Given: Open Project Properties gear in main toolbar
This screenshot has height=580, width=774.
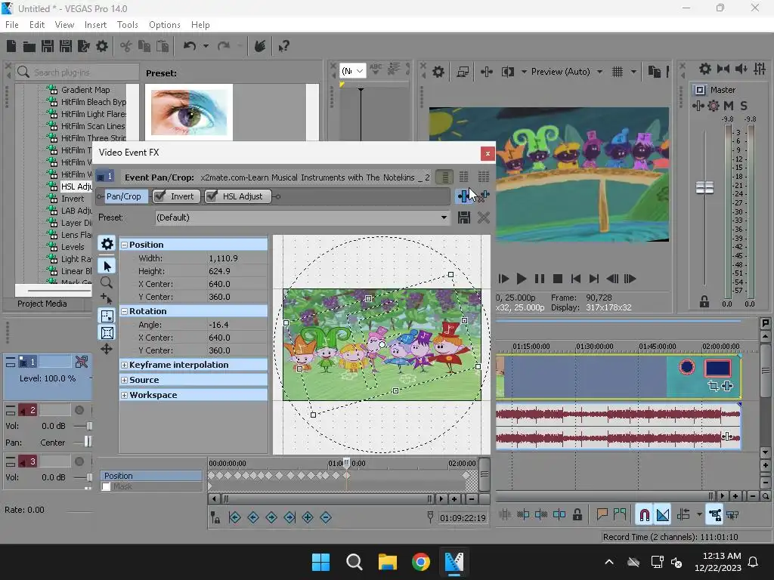Looking at the screenshot, I should pyautogui.click(x=102, y=46).
